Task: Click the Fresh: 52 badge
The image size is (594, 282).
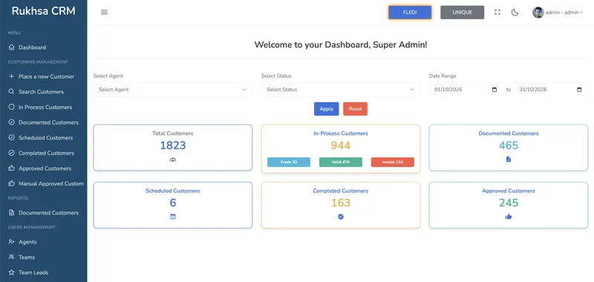Action: 289,162
